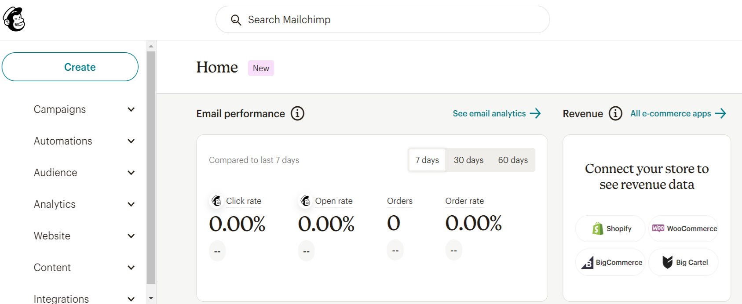Open the Email performance info tooltip icon
This screenshot has width=742, height=304.
(x=297, y=113)
